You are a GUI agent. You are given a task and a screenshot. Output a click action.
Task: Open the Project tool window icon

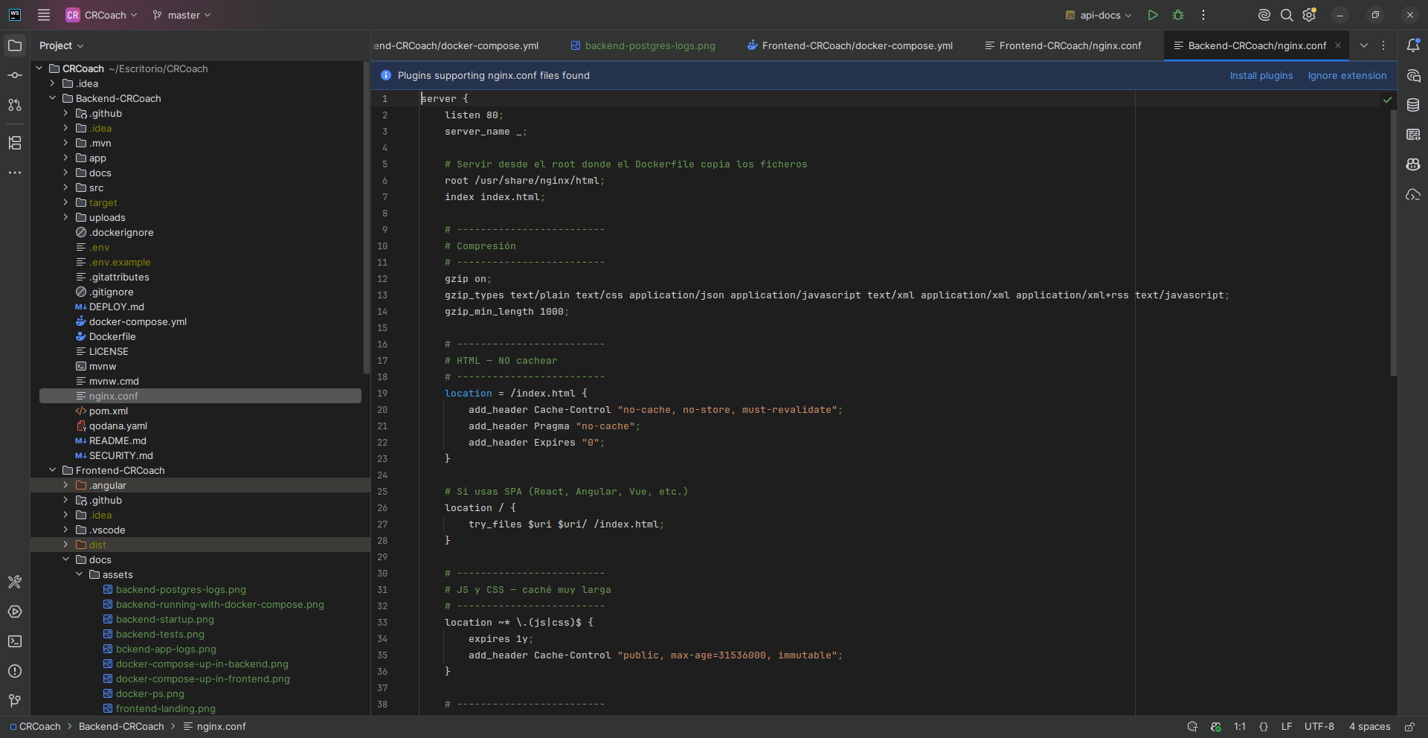tap(15, 45)
